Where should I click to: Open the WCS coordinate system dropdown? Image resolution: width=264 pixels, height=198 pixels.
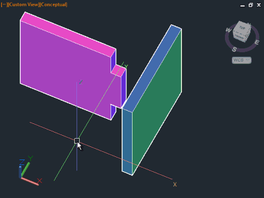[x=241, y=60]
